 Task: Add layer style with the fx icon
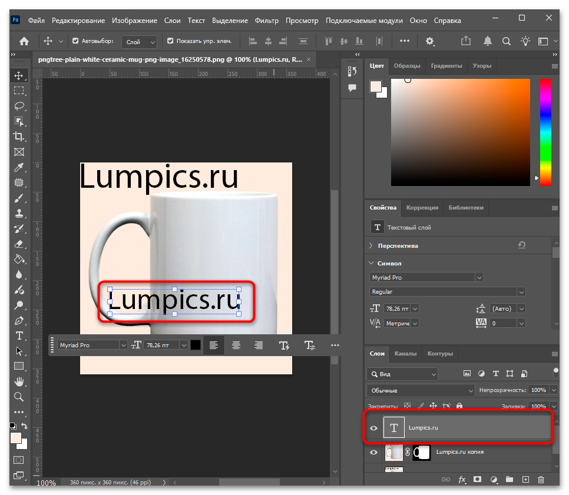click(462, 480)
